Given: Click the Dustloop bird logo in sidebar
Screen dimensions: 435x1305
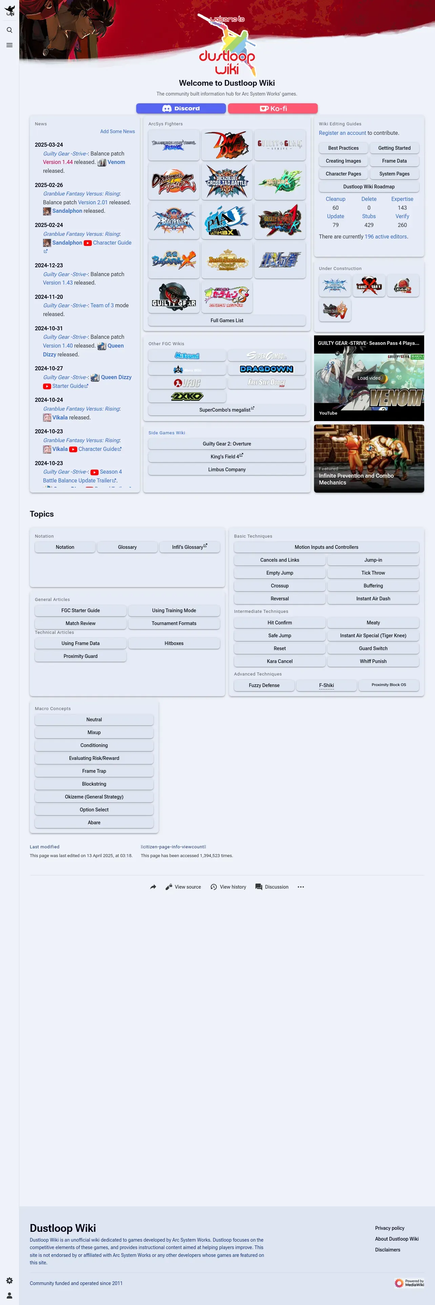Looking at the screenshot, I should pyautogui.click(x=9, y=10).
